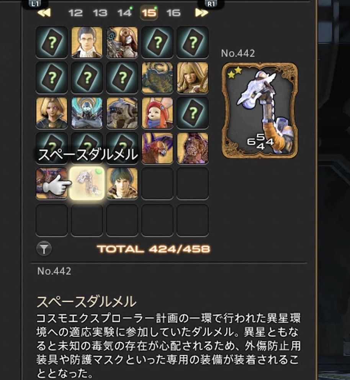Select the glasses-wearing man card
This screenshot has width=350, height=380.
point(87,42)
